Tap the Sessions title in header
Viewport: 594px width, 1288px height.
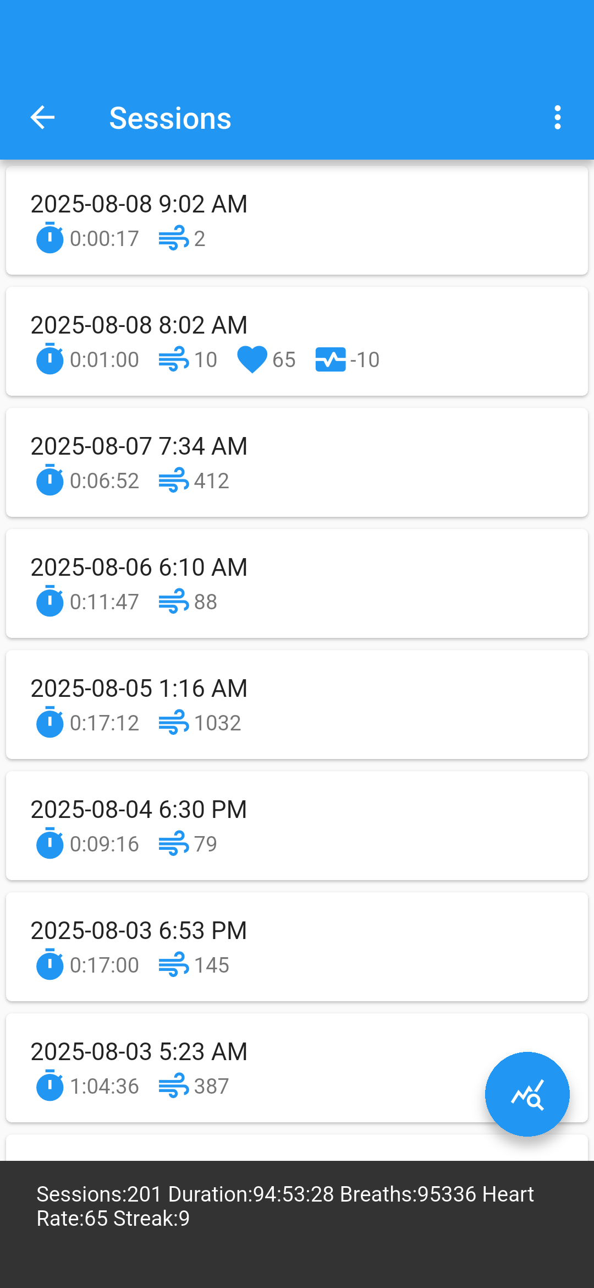(x=170, y=118)
